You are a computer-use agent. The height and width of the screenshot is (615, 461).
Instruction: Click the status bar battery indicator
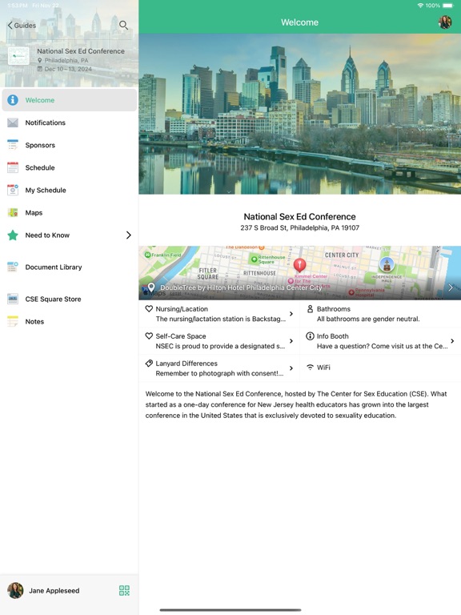pyautogui.click(x=448, y=6)
